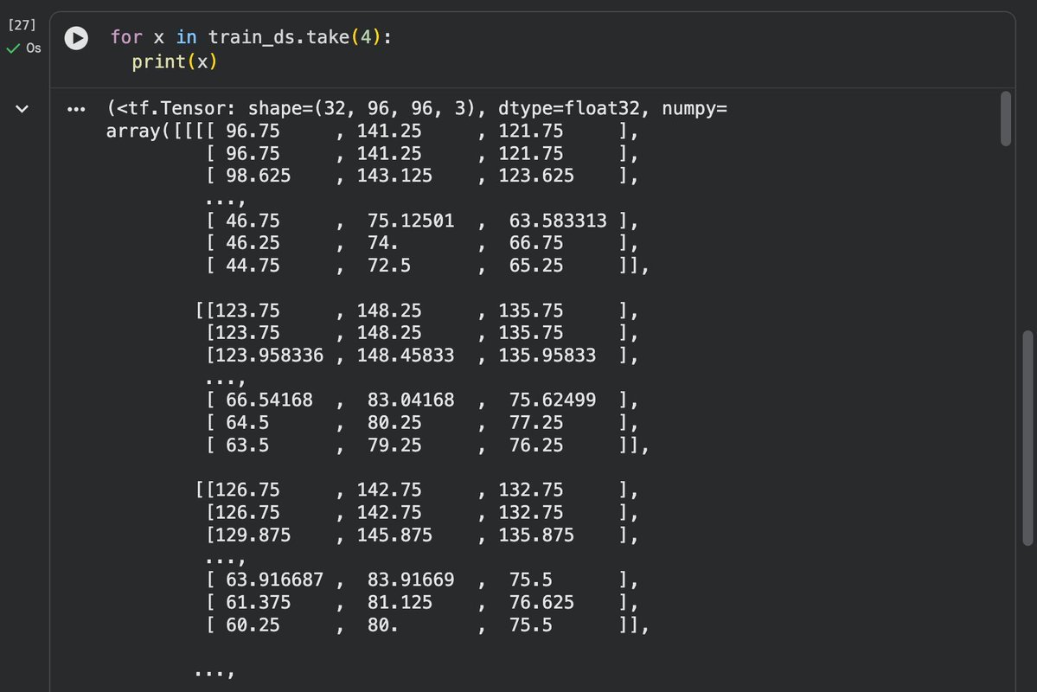Click the value 129.875

253,535
